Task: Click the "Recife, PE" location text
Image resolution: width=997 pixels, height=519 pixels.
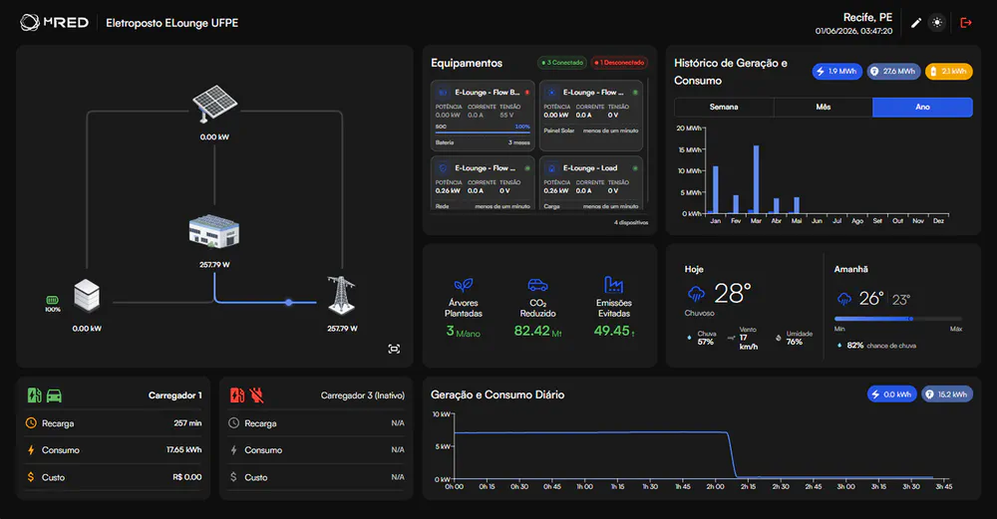Action: [868, 18]
